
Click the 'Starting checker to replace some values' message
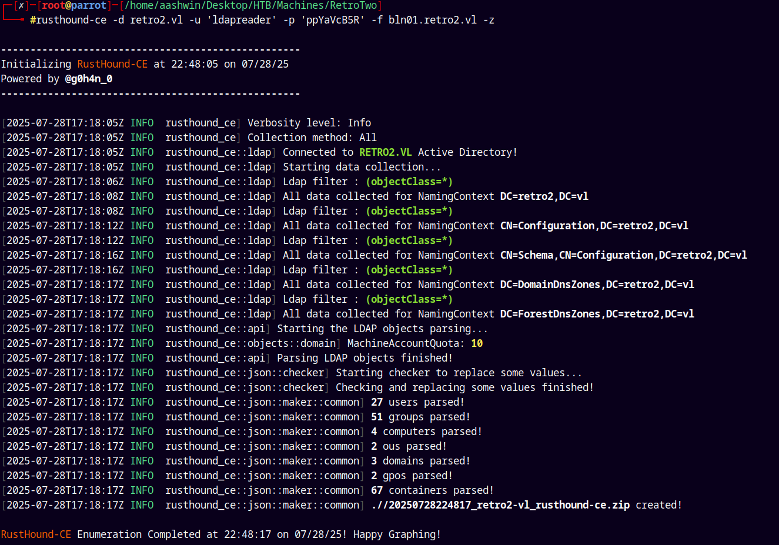click(x=459, y=373)
